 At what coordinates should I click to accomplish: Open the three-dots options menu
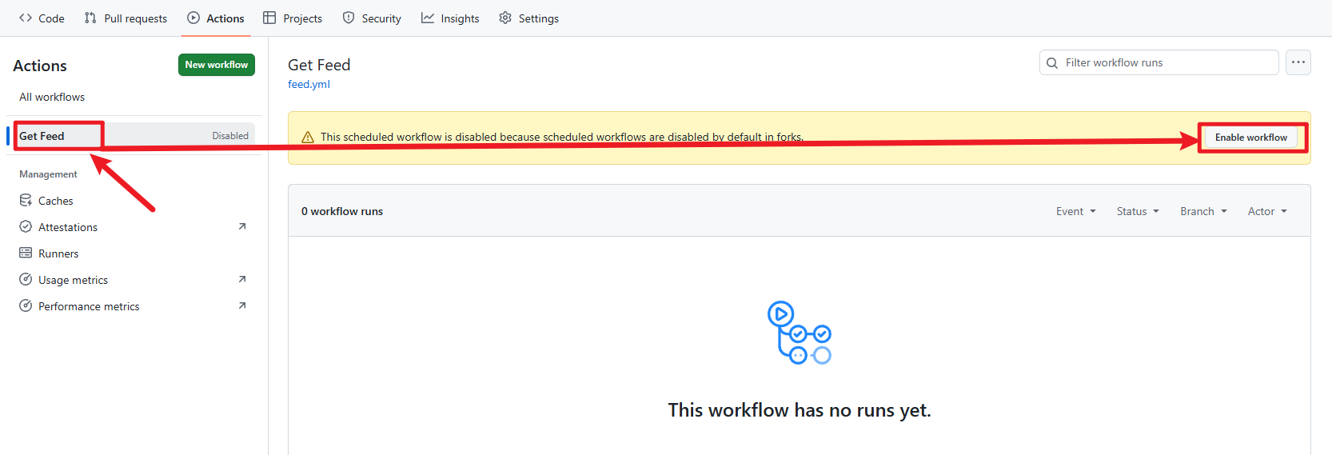click(1298, 62)
